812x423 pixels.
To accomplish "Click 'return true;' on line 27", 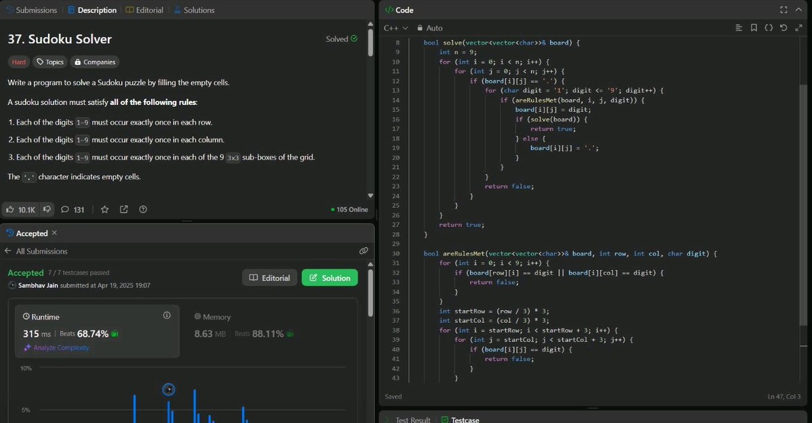I will (x=462, y=225).
